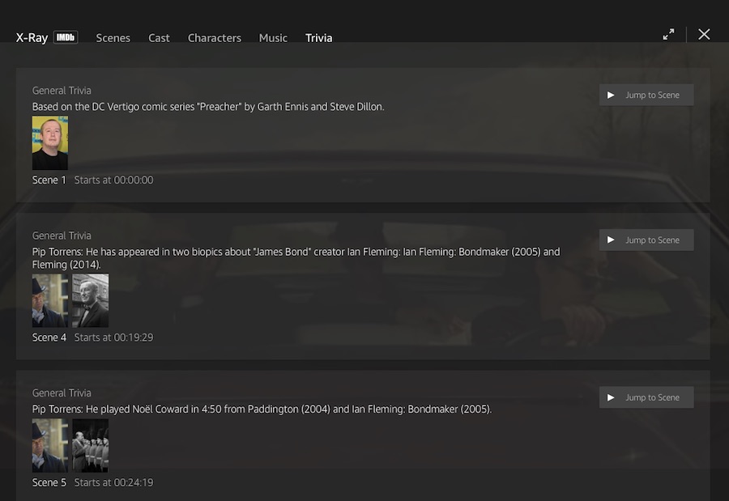The image size is (729, 501).
Task: Jump to Scene for Noël Coward trivia
Action: (x=646, y=397)
